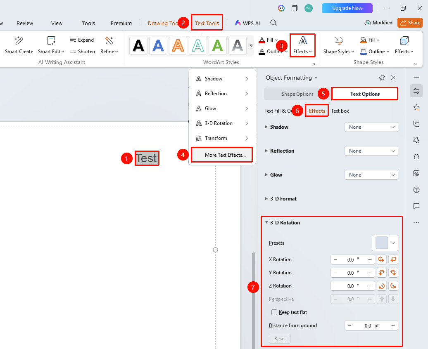Click the Z Rotation degree field
The width and height of the screenshot is (428, 349).
[x=353, y=286]
